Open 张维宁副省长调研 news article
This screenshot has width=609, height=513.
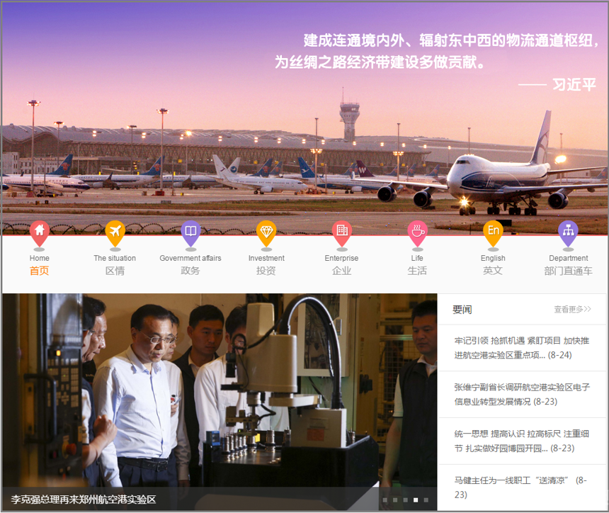[x=522, y=395]
